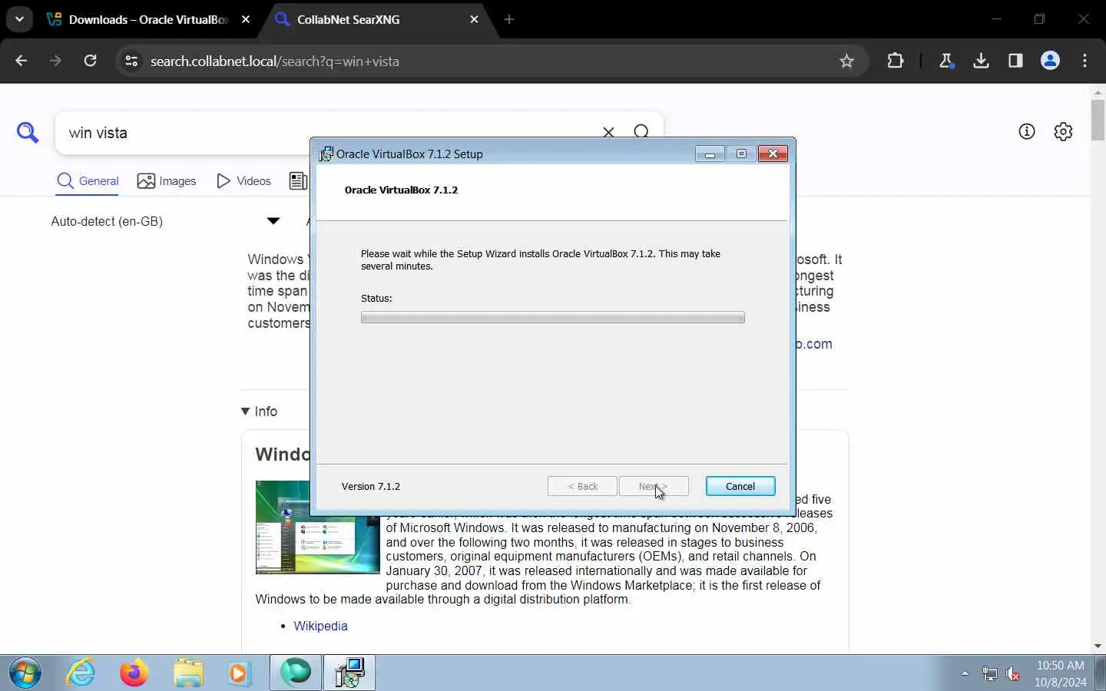This screenshot has height=691, width=1106.
Task: Open a new browser tab
Action: pyautogui.click(x=509, y=20)
